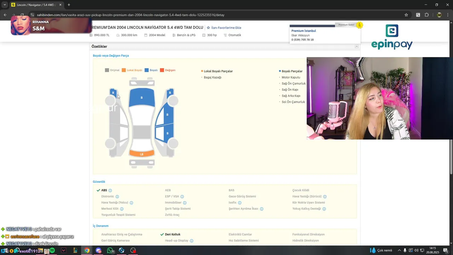Click Motor Kaputu in painted parts list

(x=291, y=77)
